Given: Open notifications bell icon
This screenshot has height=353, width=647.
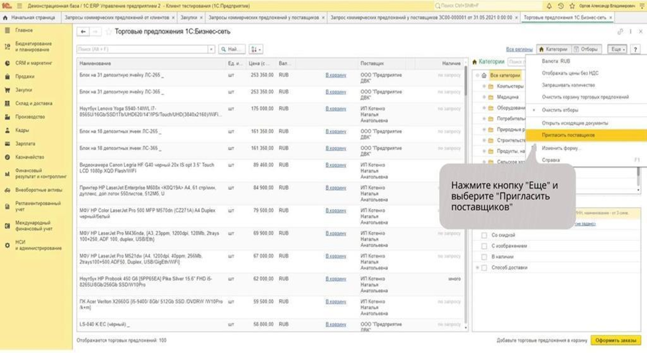Looking at the screenshot, I should tap(549, 6).
